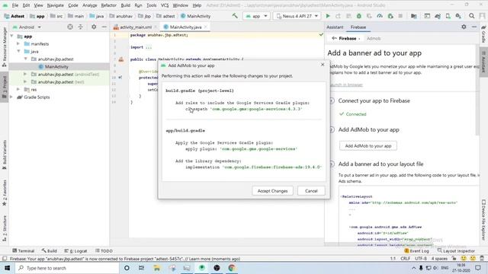Open the File menu
The image size is (488, 274).
click(x=15, y=5)
